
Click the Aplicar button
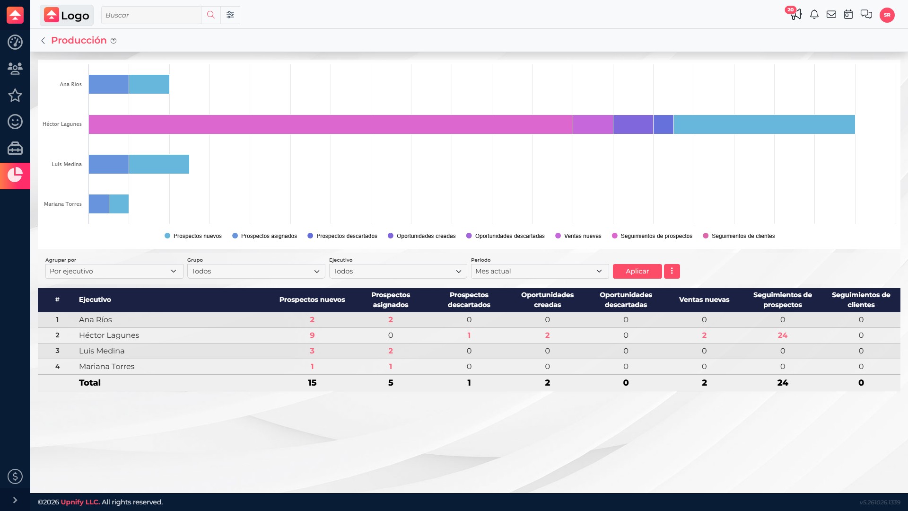[x=637, y=271]
